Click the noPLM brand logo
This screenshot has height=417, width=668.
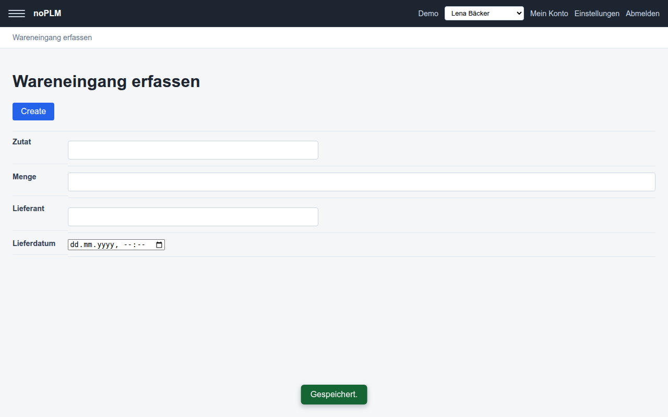point(47,14)
